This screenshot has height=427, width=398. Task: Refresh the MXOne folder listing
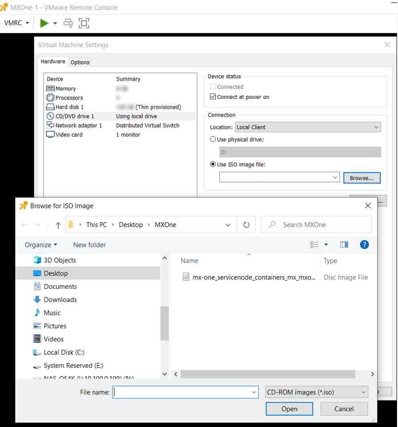point(246,225)
